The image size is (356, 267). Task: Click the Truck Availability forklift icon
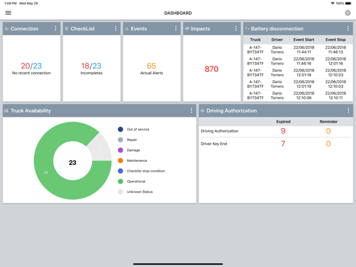[6, 110]
